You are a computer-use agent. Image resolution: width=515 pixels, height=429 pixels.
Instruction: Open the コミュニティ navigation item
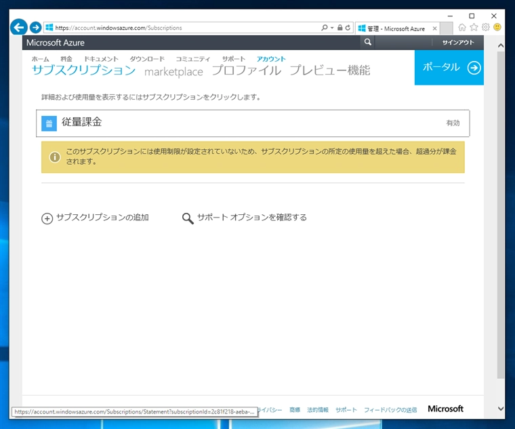[193, 59]
